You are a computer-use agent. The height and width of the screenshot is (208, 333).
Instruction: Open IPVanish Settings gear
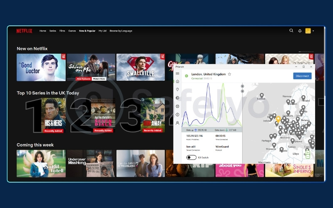[178, 106]
